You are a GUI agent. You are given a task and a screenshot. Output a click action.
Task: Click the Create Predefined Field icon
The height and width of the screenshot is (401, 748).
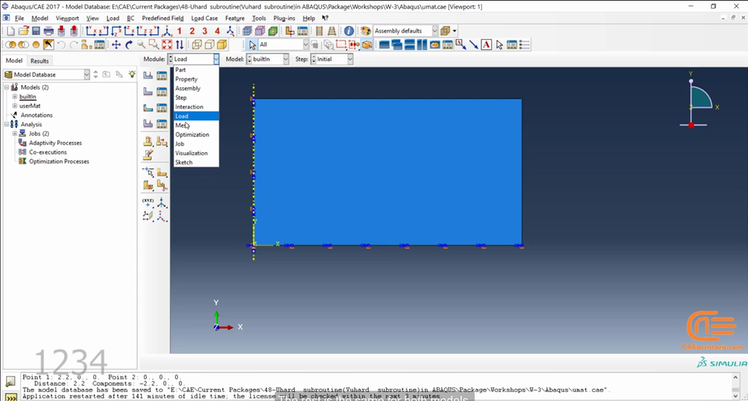(x=148, y=107)
